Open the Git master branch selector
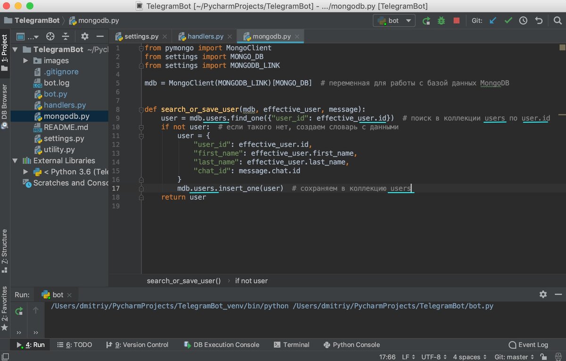 click(512, 357)
